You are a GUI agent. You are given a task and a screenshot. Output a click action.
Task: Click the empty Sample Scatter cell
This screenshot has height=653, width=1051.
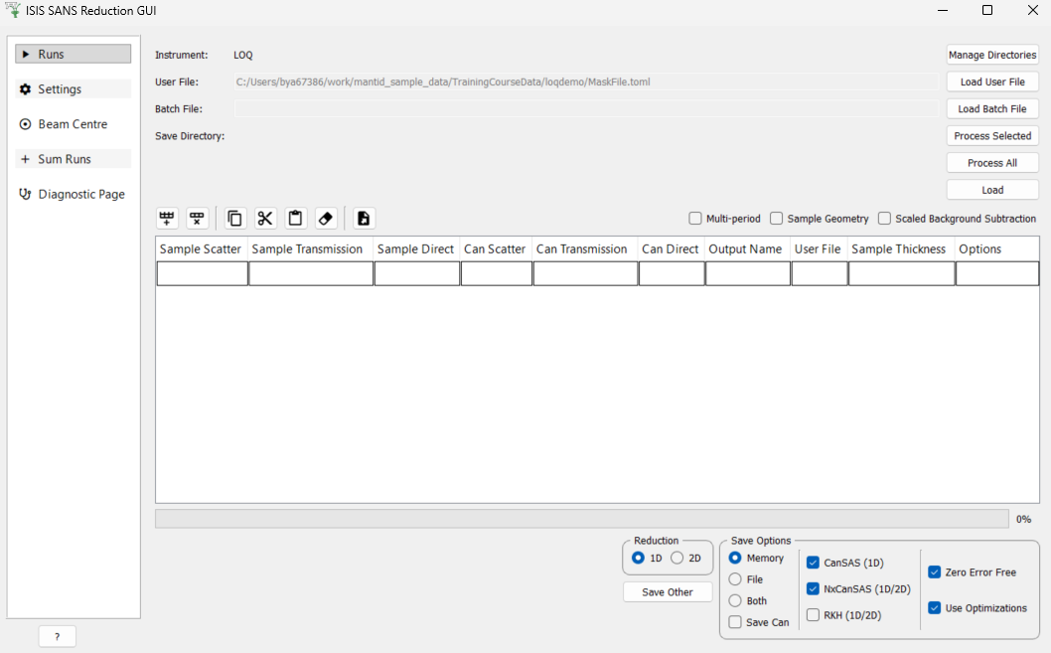click(203, 273)
